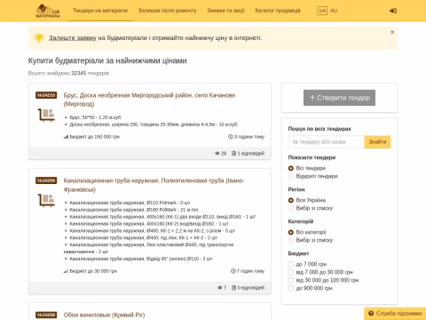Screen dimensions: 426x320
Task: Check budget від 30 000 до 100 000 грн
Action: tap(291, 280)
